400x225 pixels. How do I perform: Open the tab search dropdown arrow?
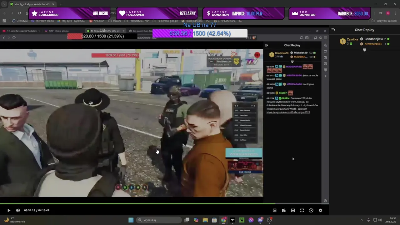[x=4, y=4]
